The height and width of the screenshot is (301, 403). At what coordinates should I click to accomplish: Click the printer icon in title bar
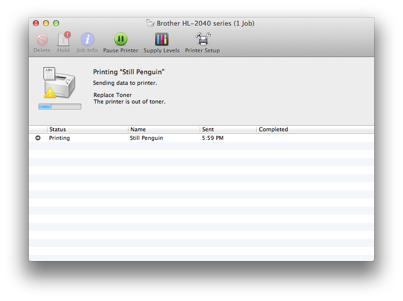pos(150,23)
